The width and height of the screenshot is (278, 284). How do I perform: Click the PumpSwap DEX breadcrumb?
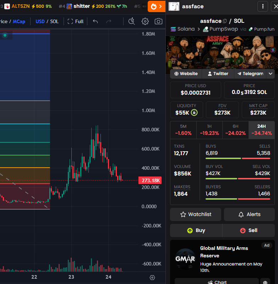[x=220, y=29]
